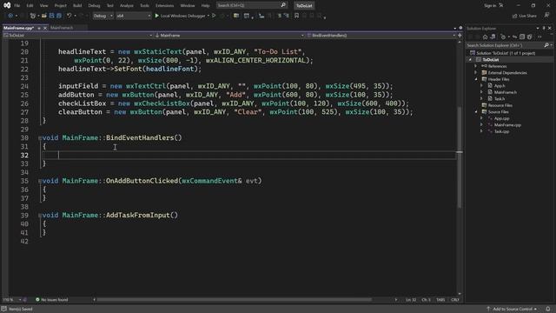
Task: Open the File menu
Action: (17, 6)
